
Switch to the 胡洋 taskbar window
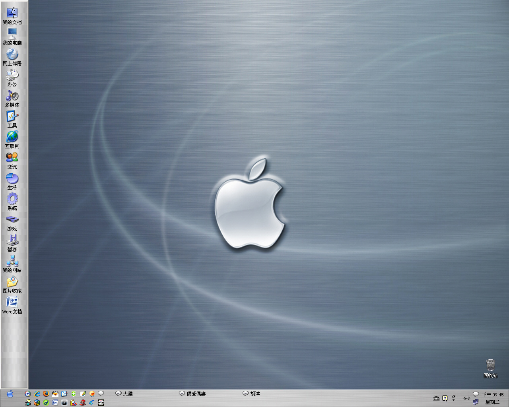point(251,393)
